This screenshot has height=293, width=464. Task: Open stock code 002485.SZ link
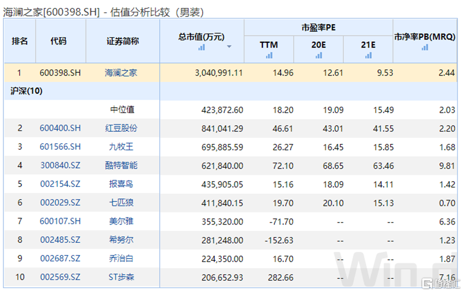click(60, 240)
